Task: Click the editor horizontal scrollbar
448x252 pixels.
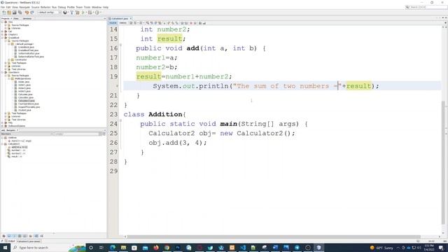Action: click(274, 237)
